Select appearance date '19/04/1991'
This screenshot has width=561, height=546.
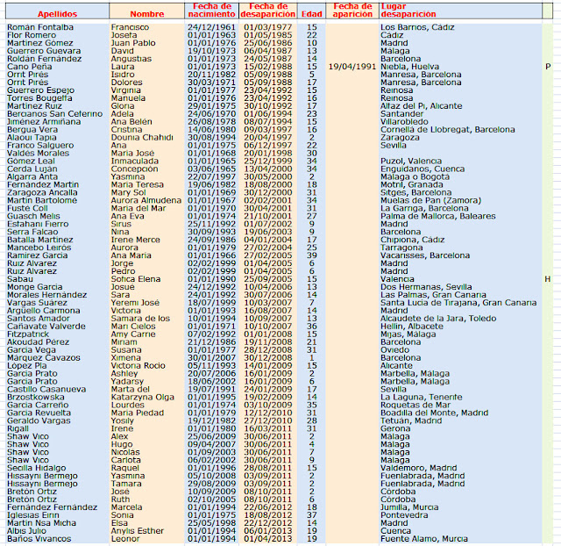coord(352,67)
